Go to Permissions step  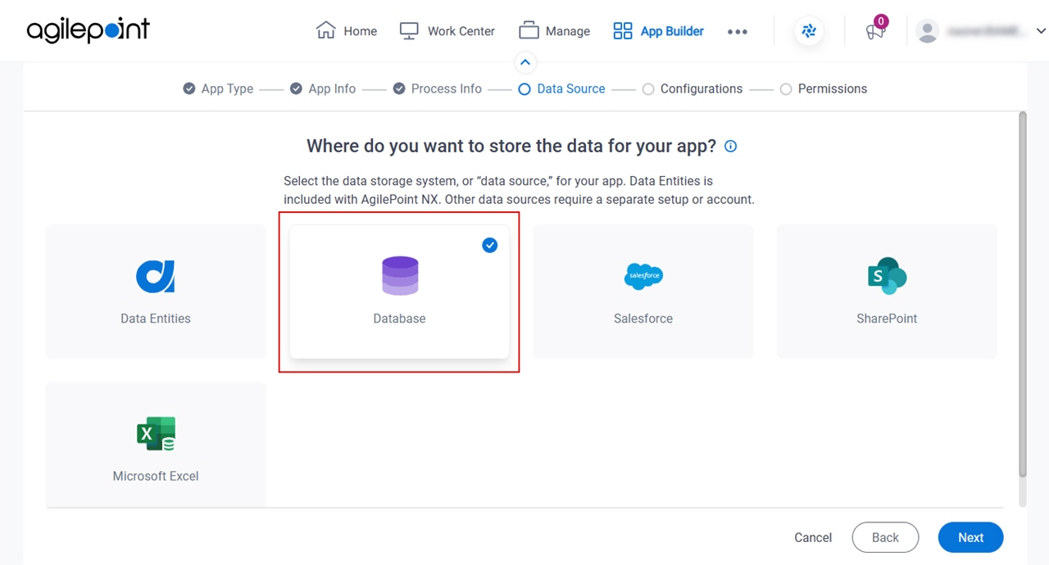point(823,88)
